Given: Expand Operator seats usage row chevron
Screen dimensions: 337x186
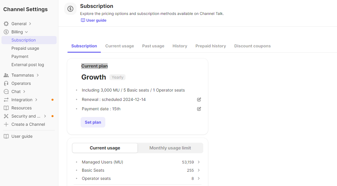Looking at the screenshot, I should [199, 178].
